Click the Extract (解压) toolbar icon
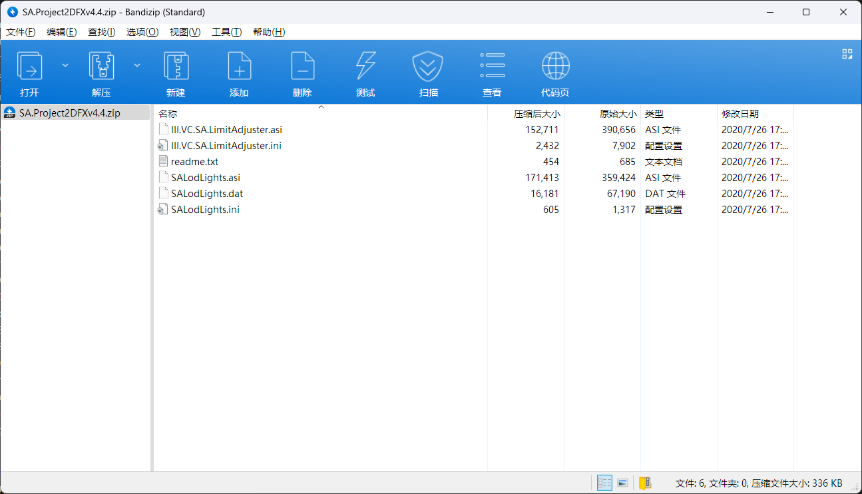Screen dimensions: 862x494 tap(101, 67)
